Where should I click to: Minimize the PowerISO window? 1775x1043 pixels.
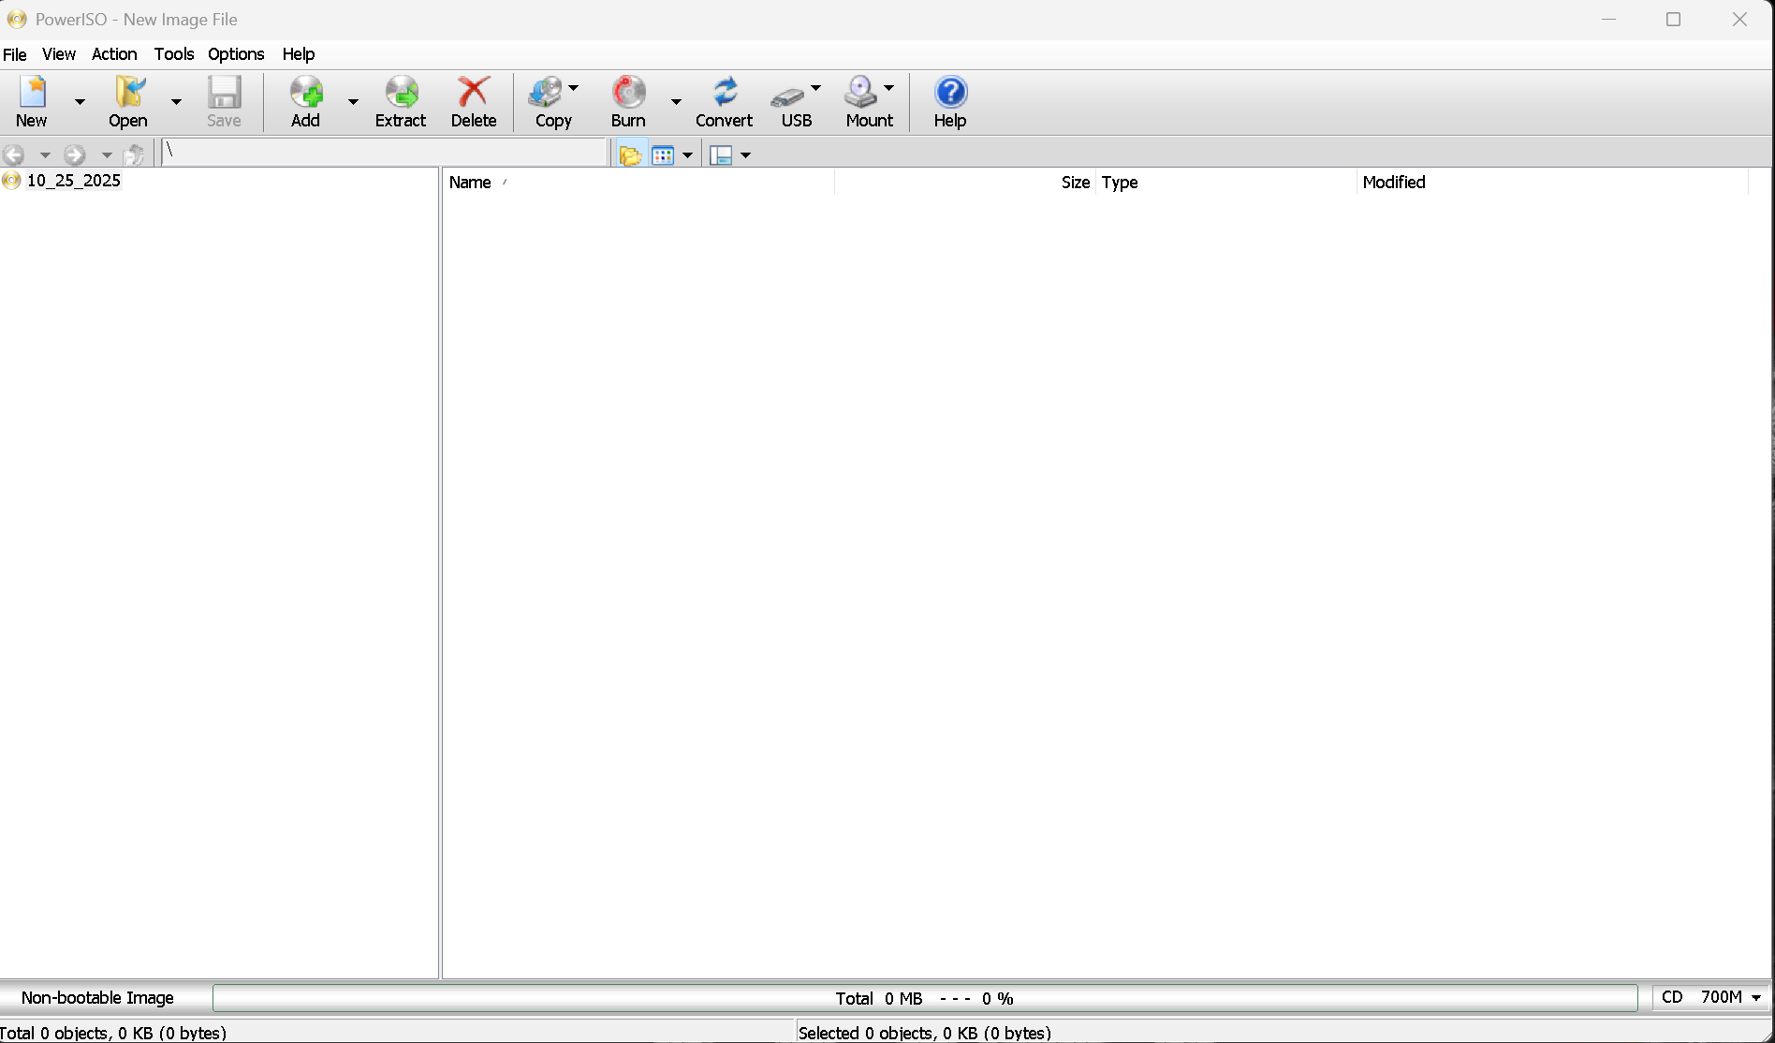coord(1608,19)
